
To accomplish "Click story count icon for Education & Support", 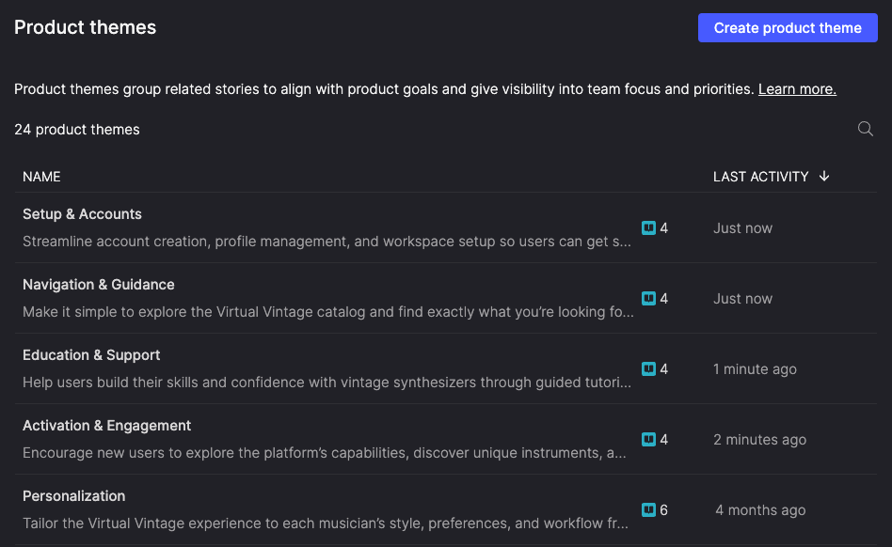I will 648,368.
